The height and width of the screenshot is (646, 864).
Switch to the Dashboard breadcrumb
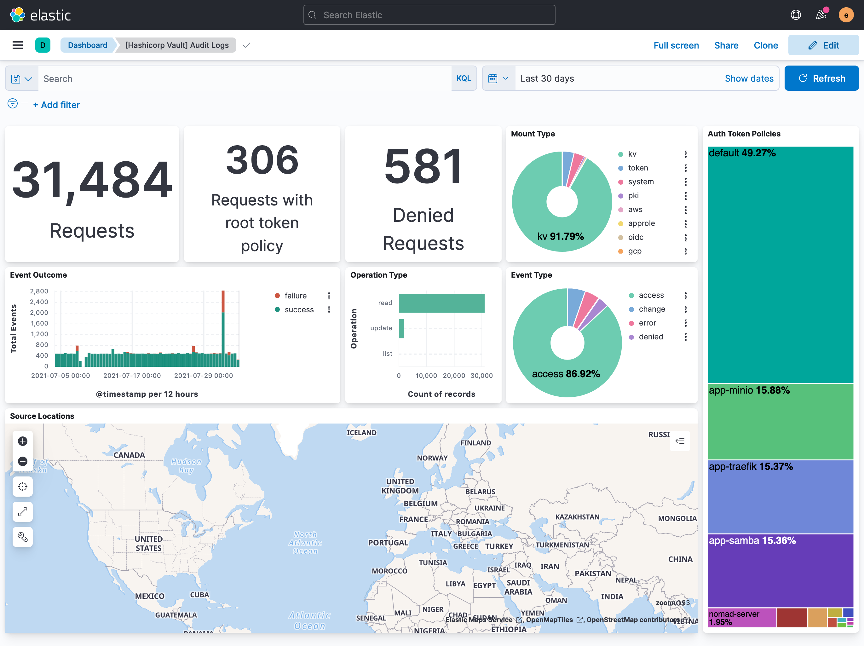point(88,45)
